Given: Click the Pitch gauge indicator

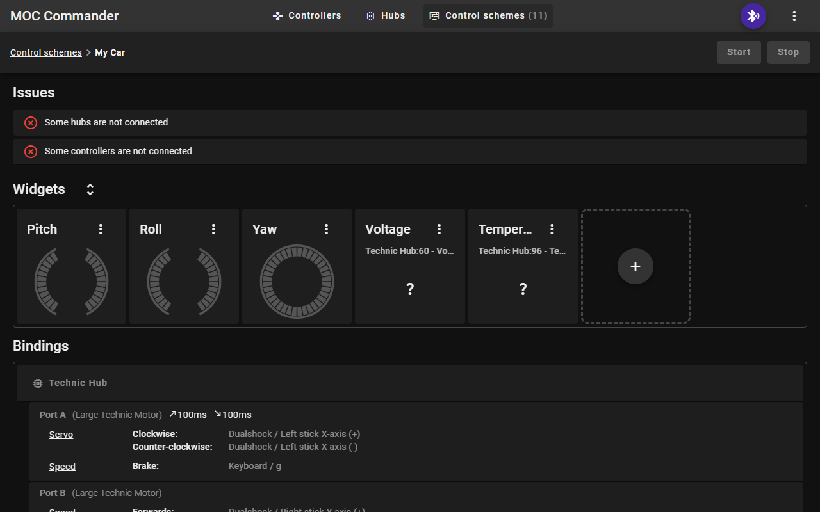Looking at the screenshot, I should point(72,282).
